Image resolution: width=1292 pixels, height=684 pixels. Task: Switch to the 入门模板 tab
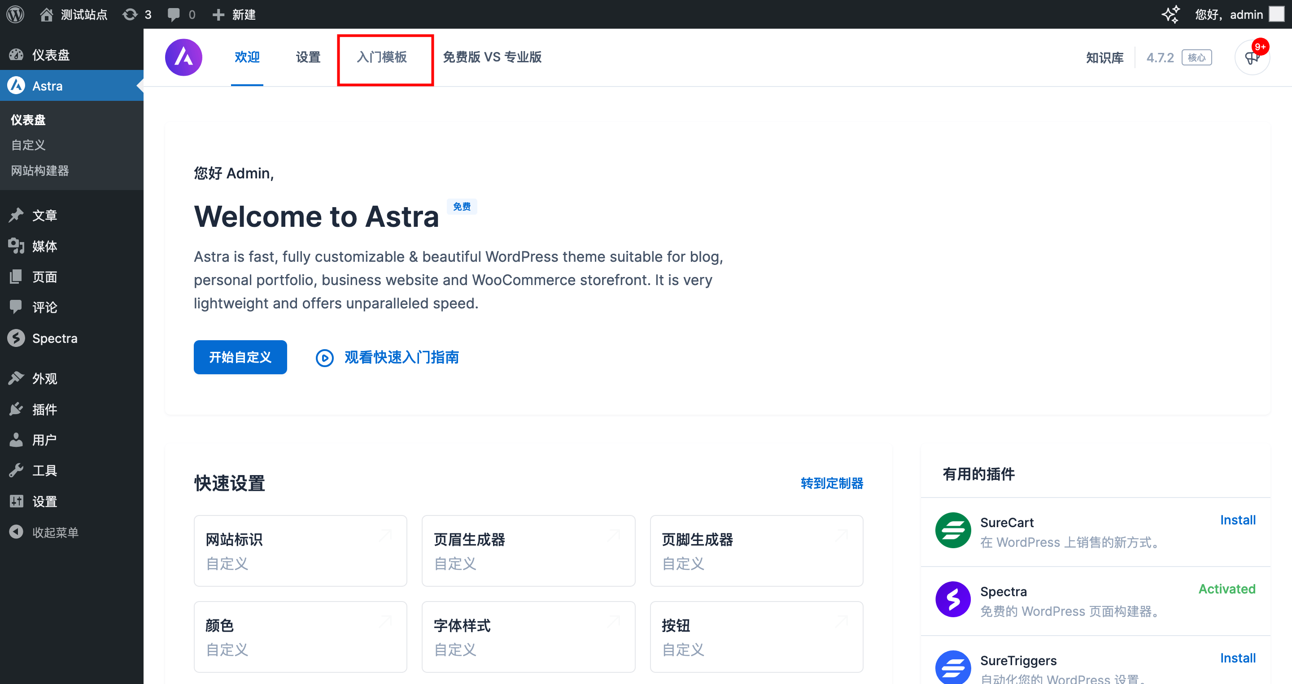(x=382, y=57)
